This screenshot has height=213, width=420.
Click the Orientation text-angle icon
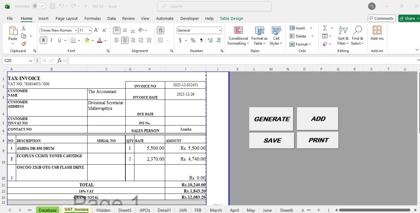tap(141, 30)
